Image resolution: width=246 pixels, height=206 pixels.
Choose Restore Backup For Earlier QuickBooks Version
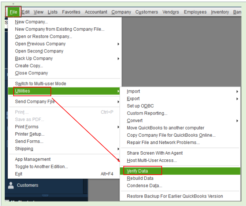(x=180, y=196)
